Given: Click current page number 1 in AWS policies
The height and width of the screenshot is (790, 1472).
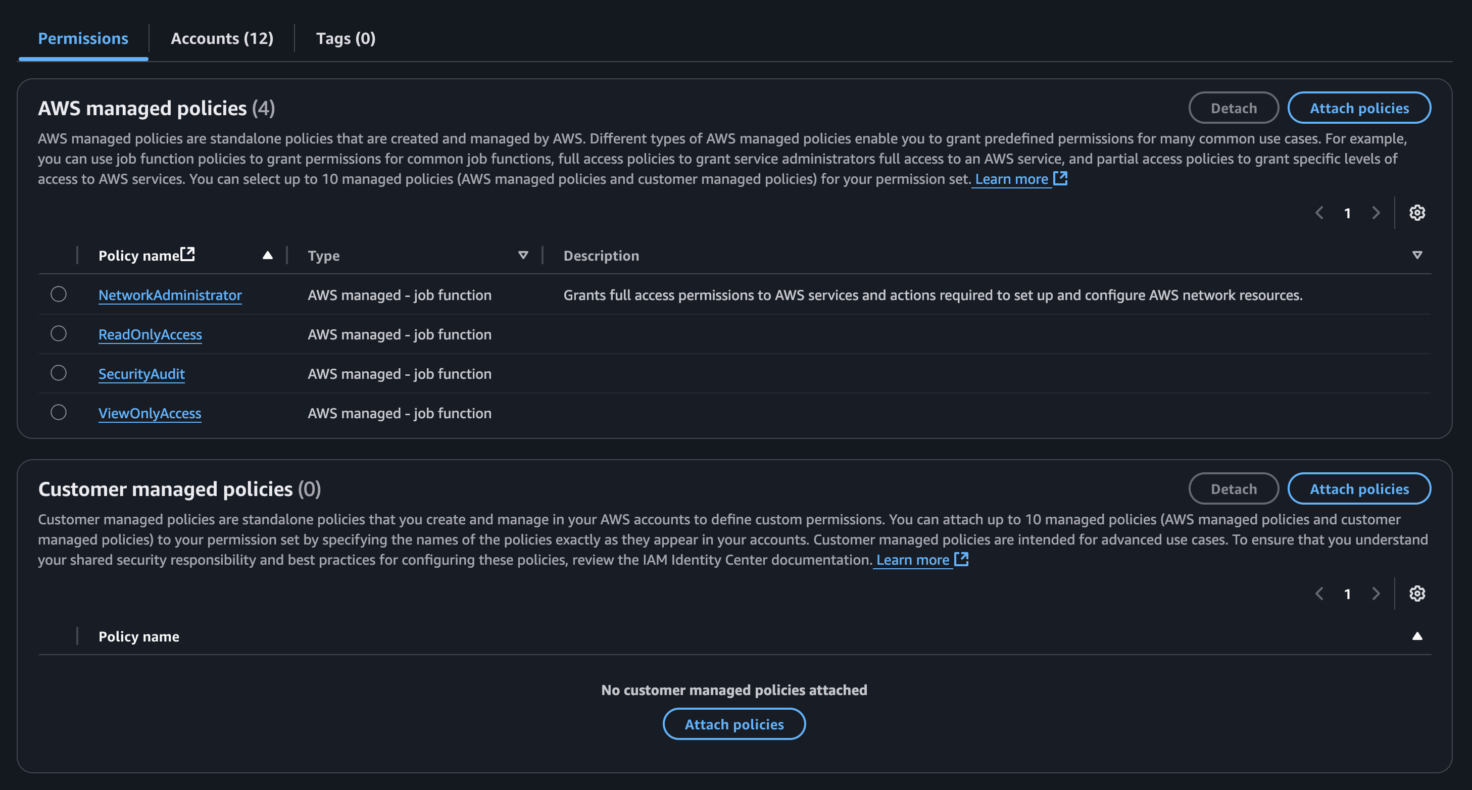Looking at the screenshot, I should coord(1347,214).
